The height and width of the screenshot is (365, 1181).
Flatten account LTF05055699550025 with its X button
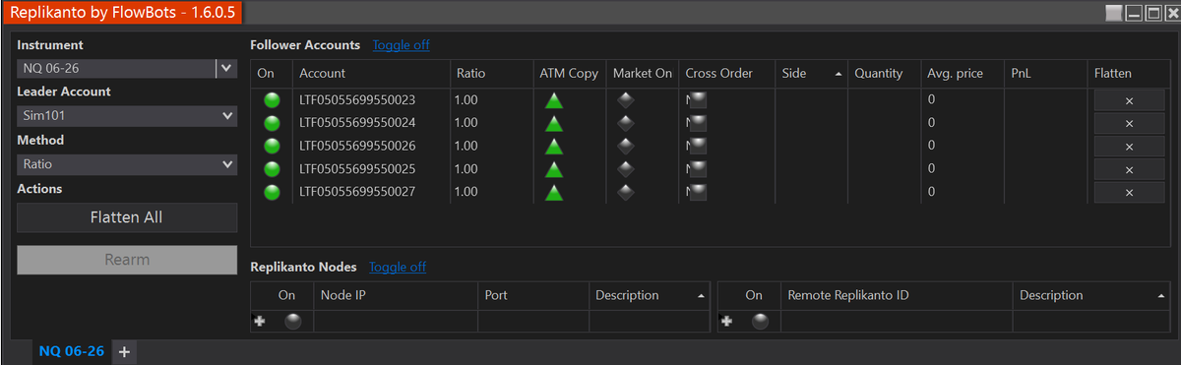tap(1129, 169)
